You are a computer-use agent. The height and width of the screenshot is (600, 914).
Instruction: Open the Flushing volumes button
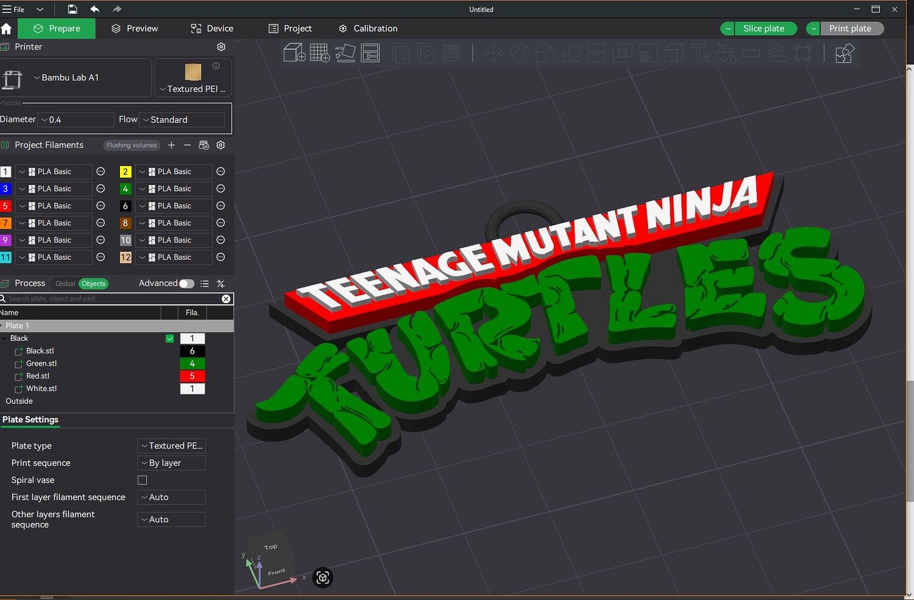click(132, 145)
